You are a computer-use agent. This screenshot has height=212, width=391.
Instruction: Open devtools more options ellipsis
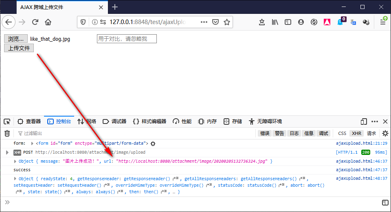pyautogui.click(x=375, y=121)
